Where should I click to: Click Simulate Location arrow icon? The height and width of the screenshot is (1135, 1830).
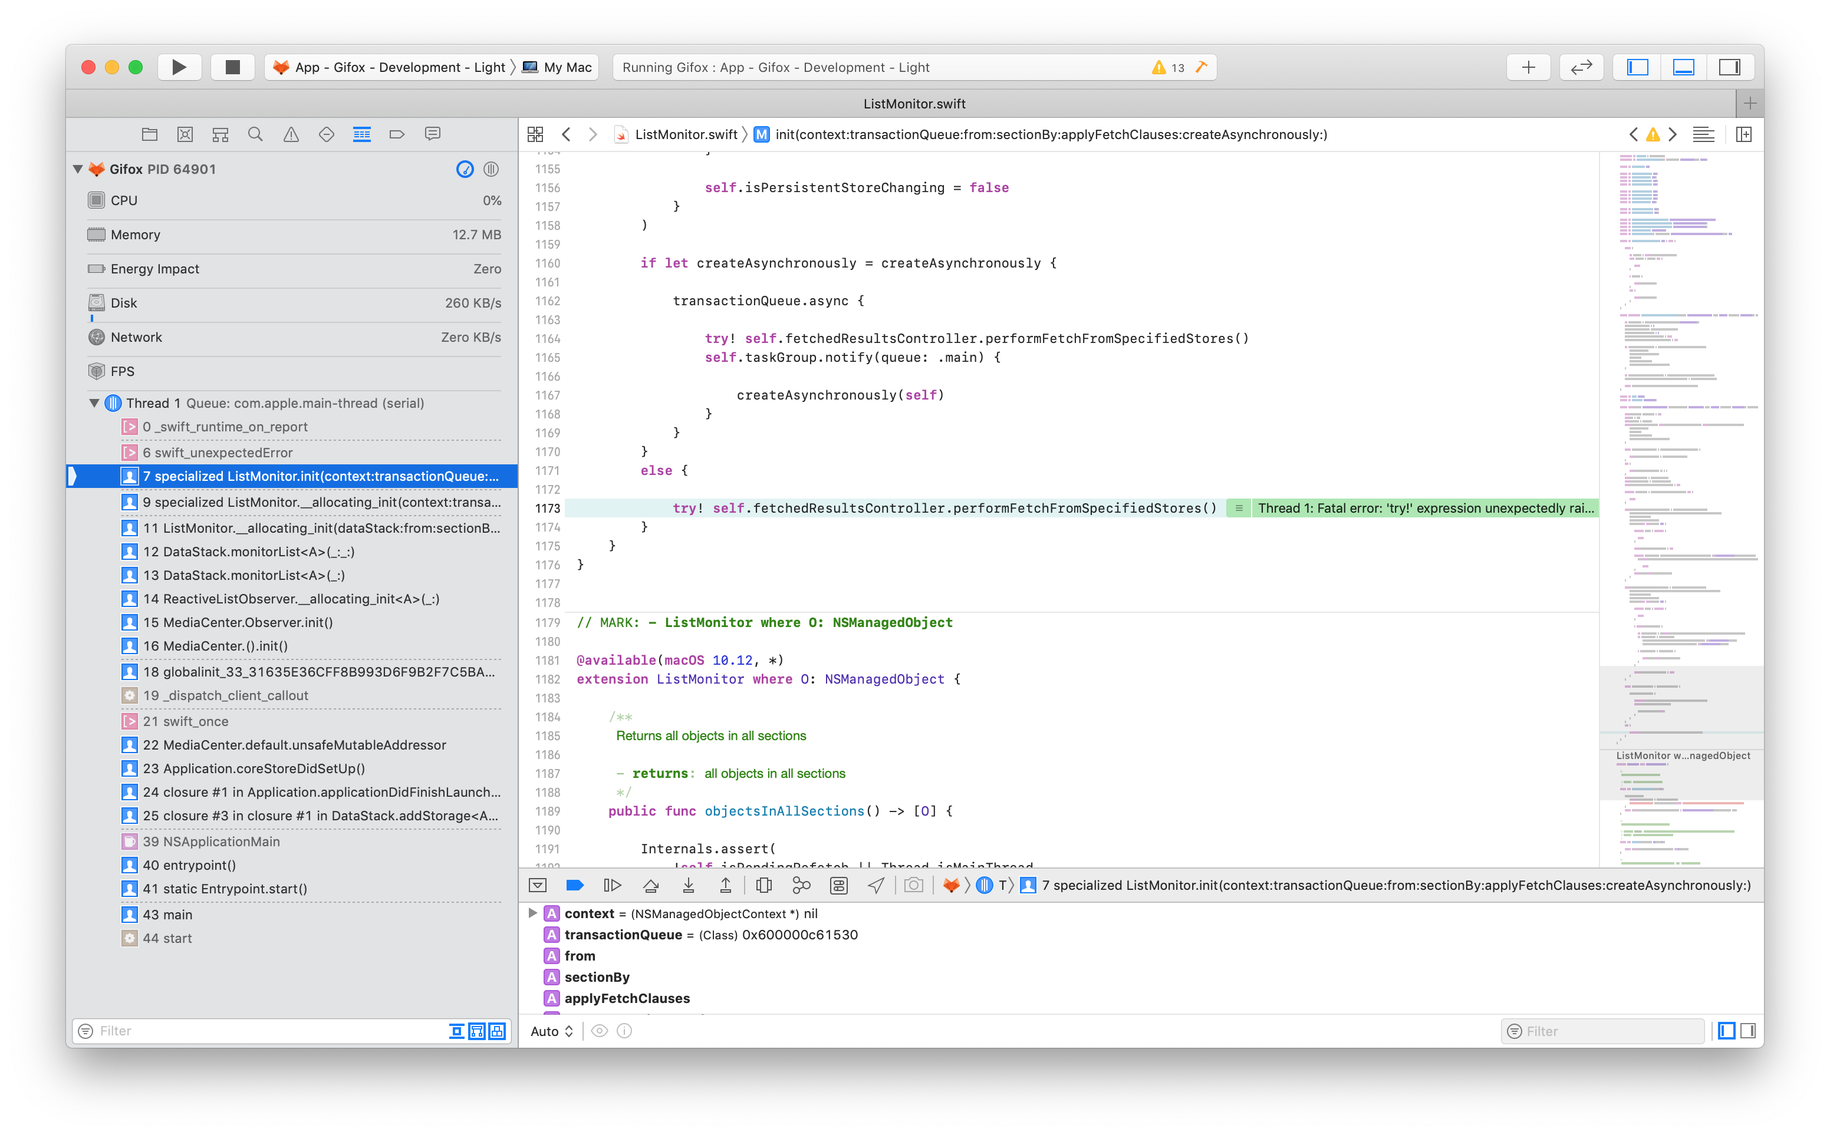[875, 886]
